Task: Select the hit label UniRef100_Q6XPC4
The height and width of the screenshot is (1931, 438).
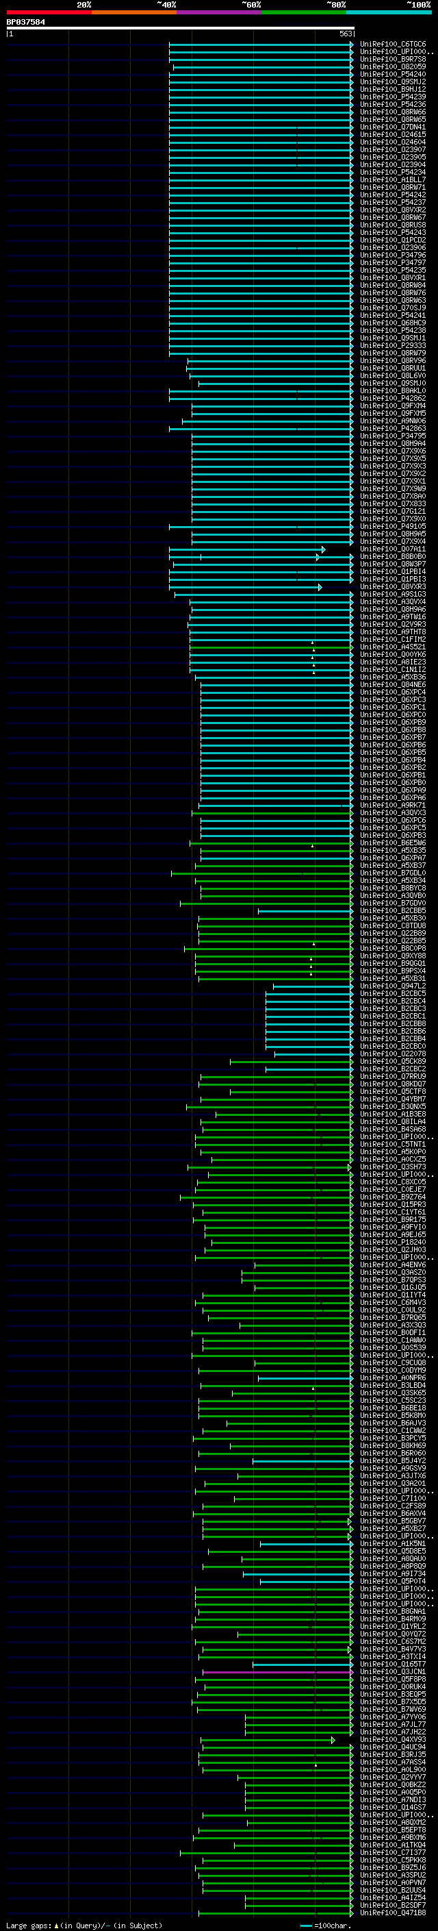Action: click(393, 692)
